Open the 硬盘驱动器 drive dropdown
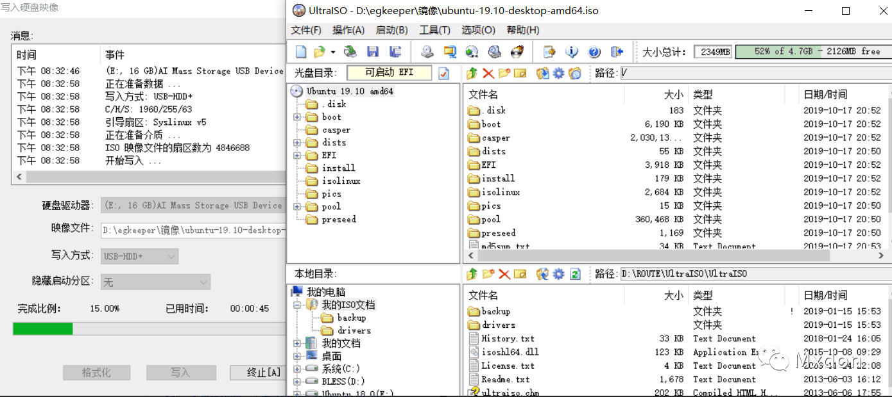 tap(193, 206)
